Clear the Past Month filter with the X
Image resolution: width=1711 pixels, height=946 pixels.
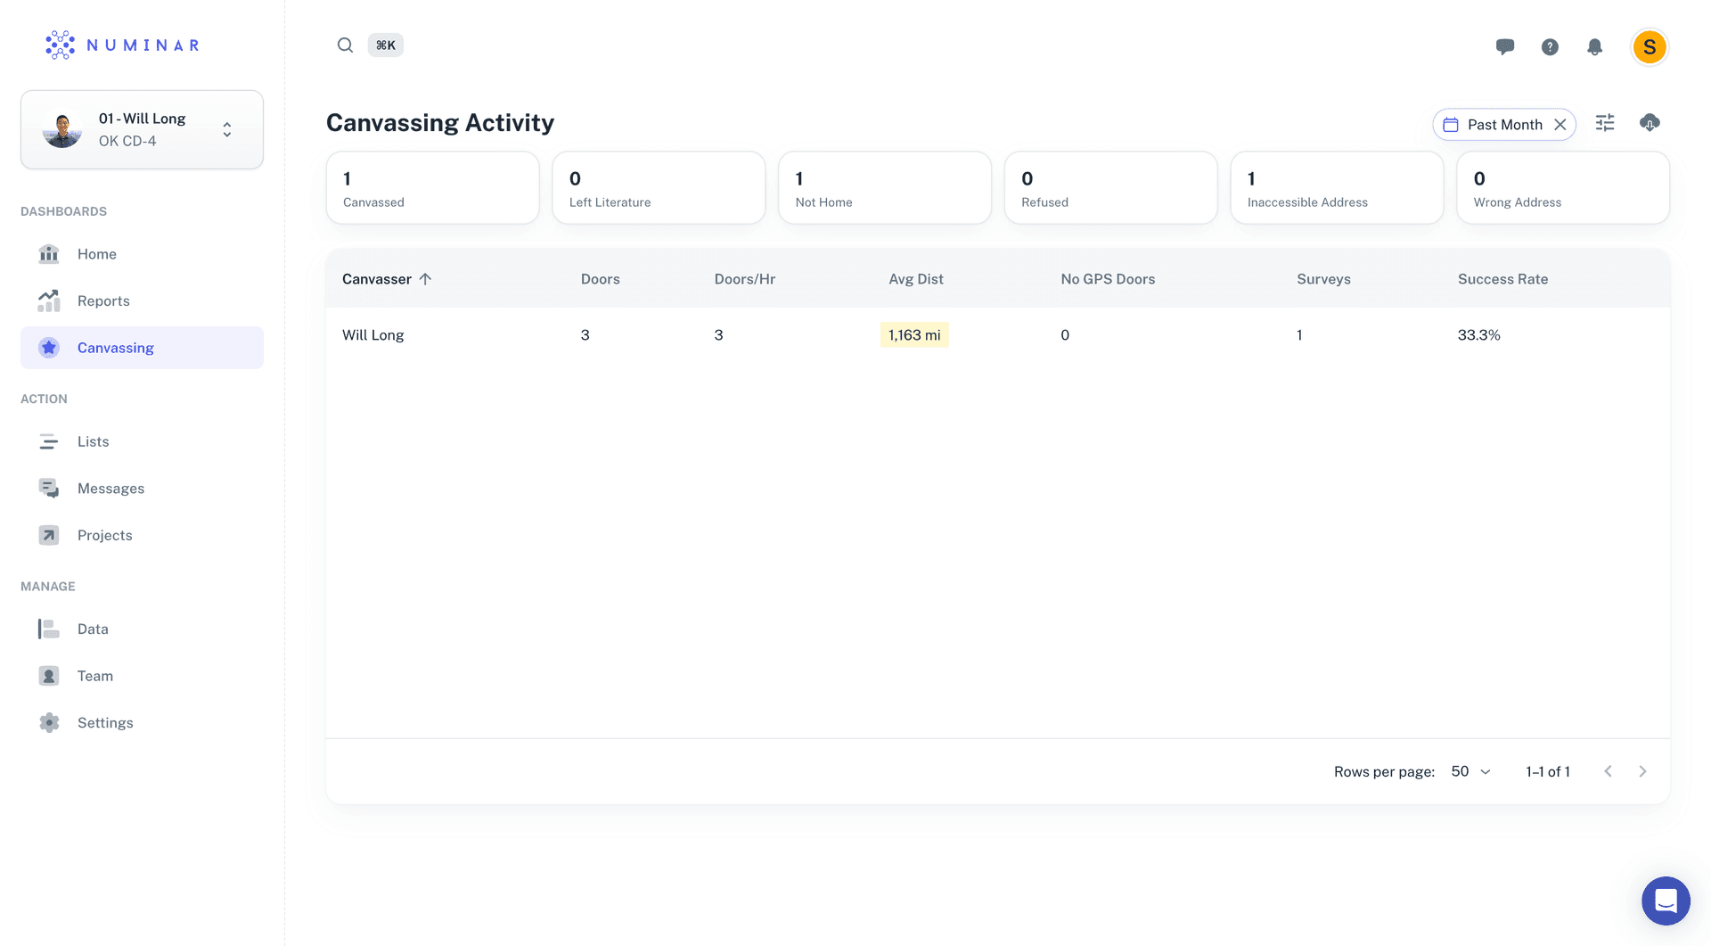tap(1560, 125)
